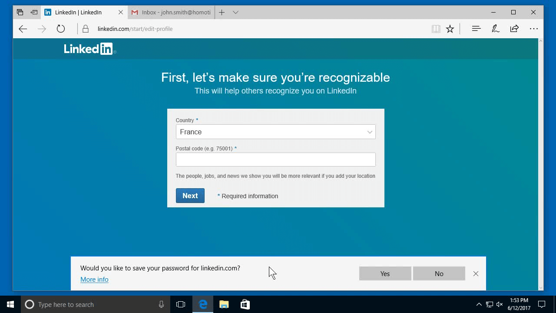Share this webpage
This screenshot has width=556, height=313.
(514, 29)
